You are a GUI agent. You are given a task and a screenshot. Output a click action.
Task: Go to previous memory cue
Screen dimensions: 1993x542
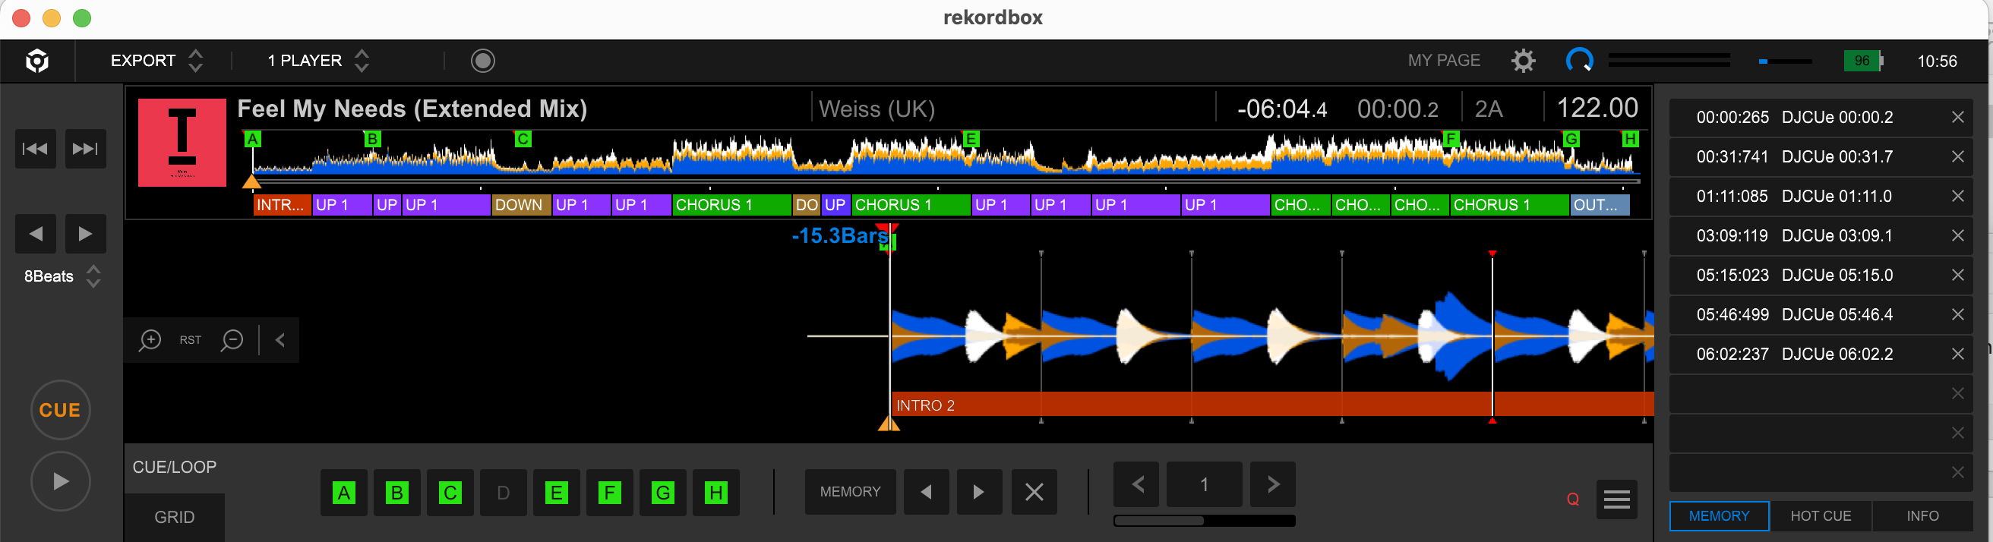(x=926, y=492)
